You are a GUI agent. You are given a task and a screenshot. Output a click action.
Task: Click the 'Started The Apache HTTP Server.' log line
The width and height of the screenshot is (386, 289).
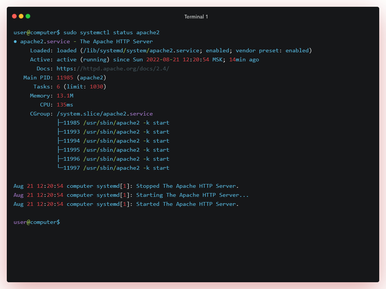[126, 204]
